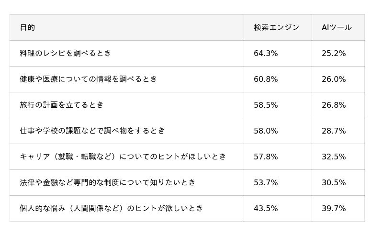Click the 26.0% cell

click(x=334, y=79)
